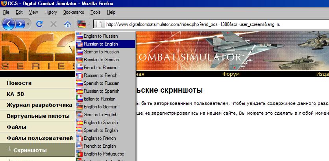329x161 pixels.
Task: Open the back/forward history dropdown arrow
Action: (28, 24)
